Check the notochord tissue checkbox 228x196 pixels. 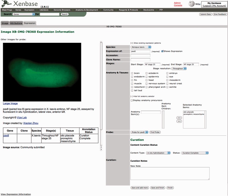[x=132, y=87]
